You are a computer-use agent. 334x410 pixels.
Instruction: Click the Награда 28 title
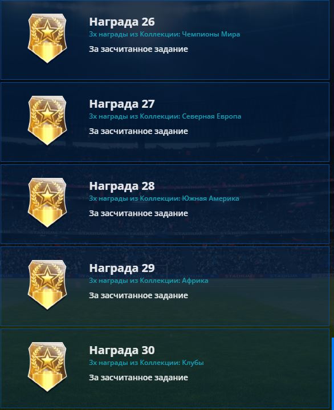pos(122,186)
